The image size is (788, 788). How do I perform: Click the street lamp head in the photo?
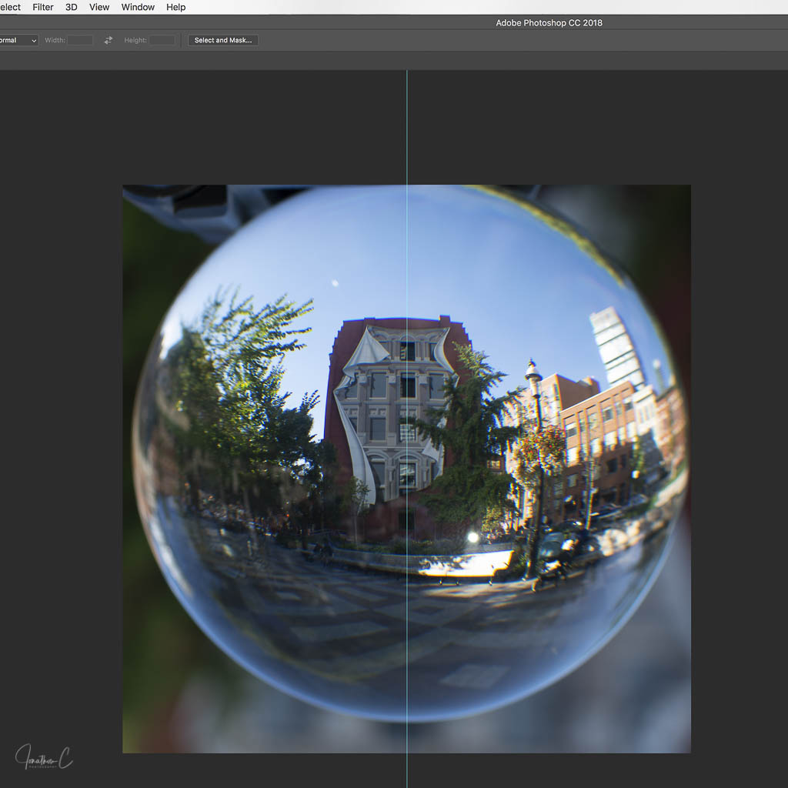[x=533, y=372]
